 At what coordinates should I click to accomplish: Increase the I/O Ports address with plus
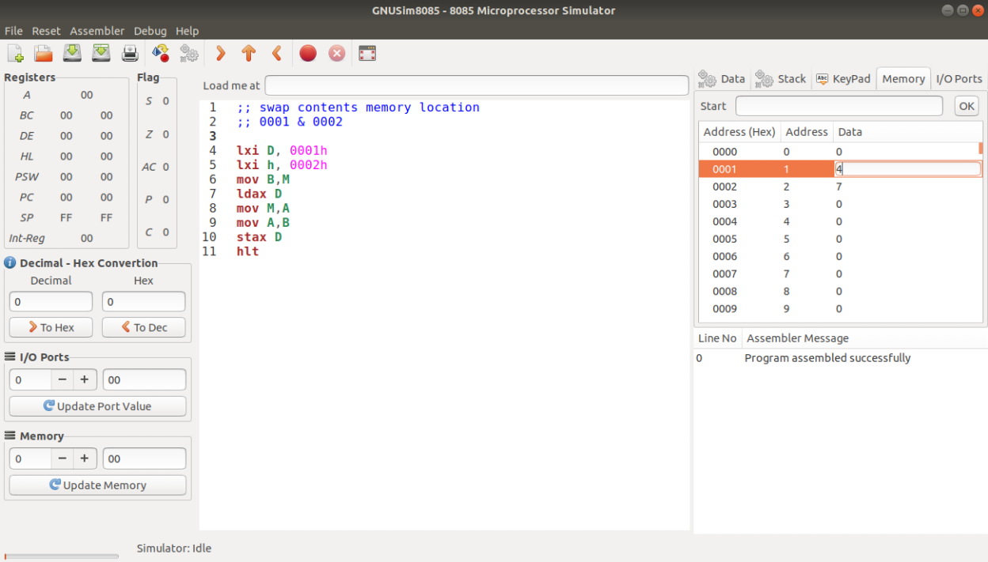click(85, 379)
